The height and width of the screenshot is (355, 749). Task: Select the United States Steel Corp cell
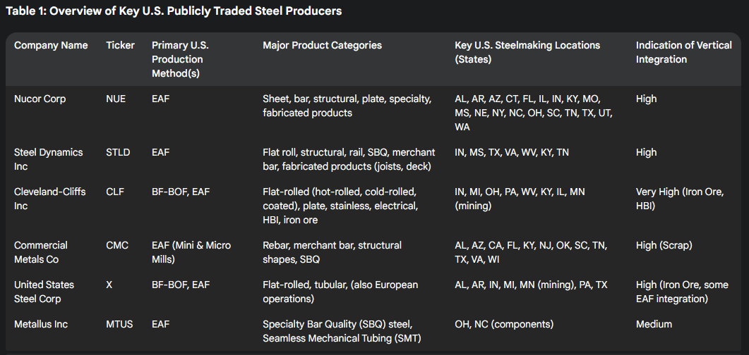44,292
